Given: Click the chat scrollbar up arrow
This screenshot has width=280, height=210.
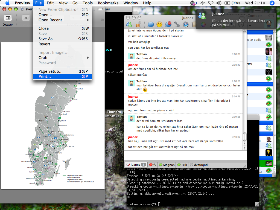Looking at the screenshot, I should click(244, 144).
